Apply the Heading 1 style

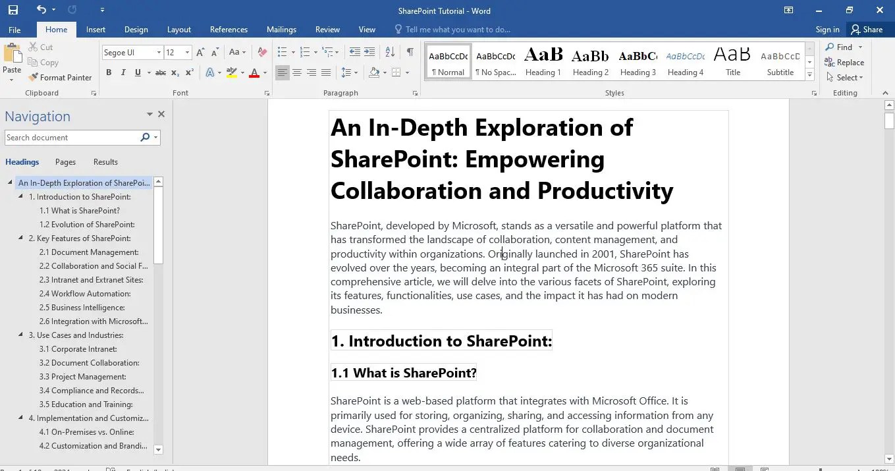(543, 62)
